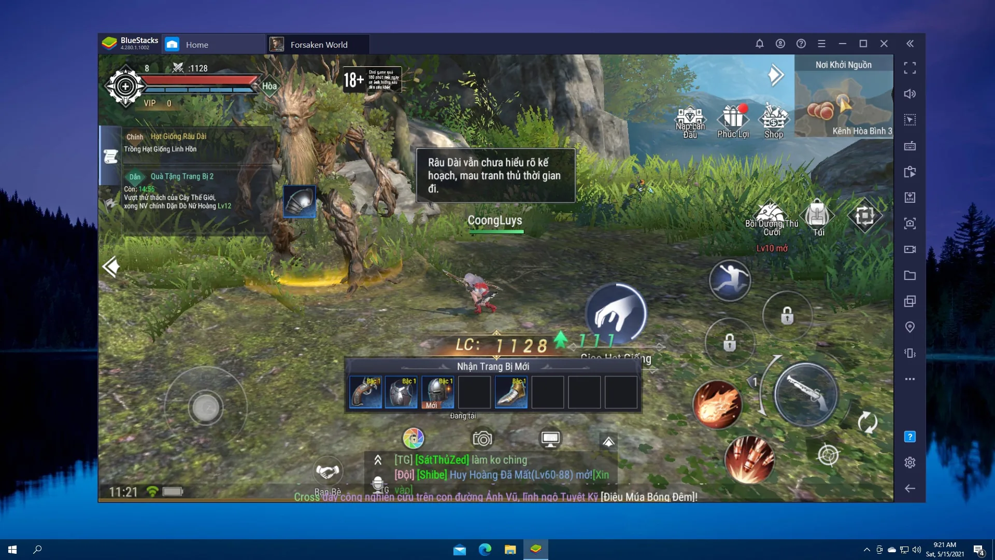Tap the hand interact action button
This screenshot has height=560, width=995.
click(x=616, y=314)
